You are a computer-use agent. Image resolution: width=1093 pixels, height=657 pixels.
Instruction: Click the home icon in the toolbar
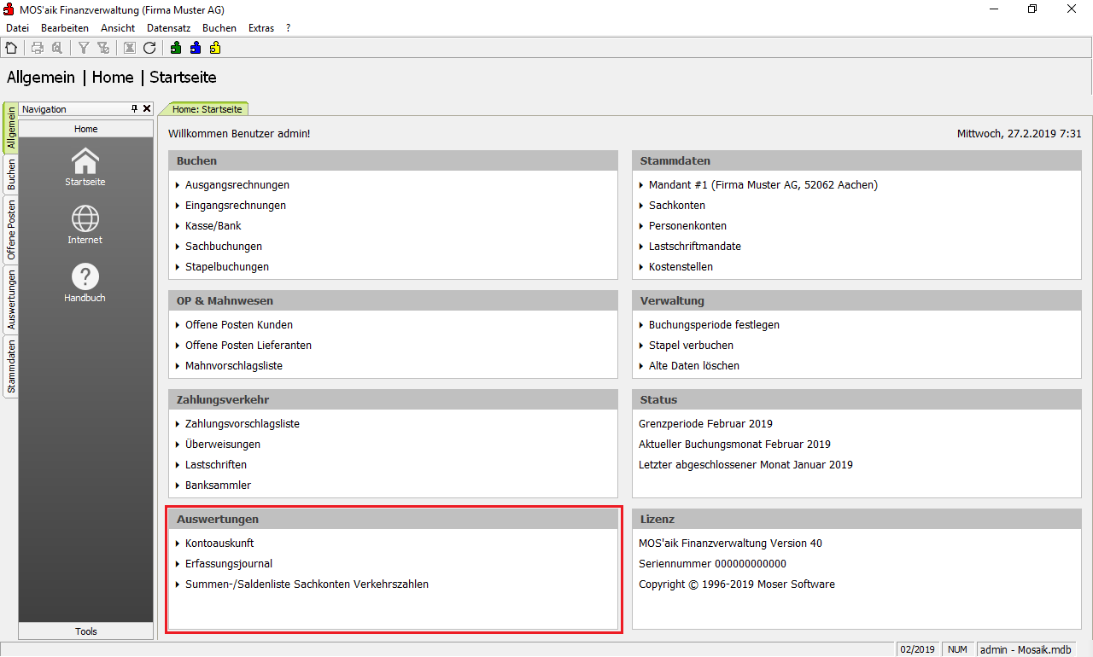point(11,48)
